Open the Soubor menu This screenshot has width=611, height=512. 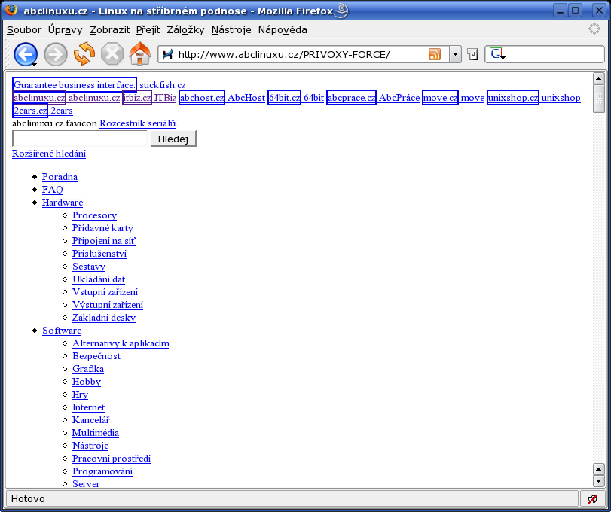point(24,30)
